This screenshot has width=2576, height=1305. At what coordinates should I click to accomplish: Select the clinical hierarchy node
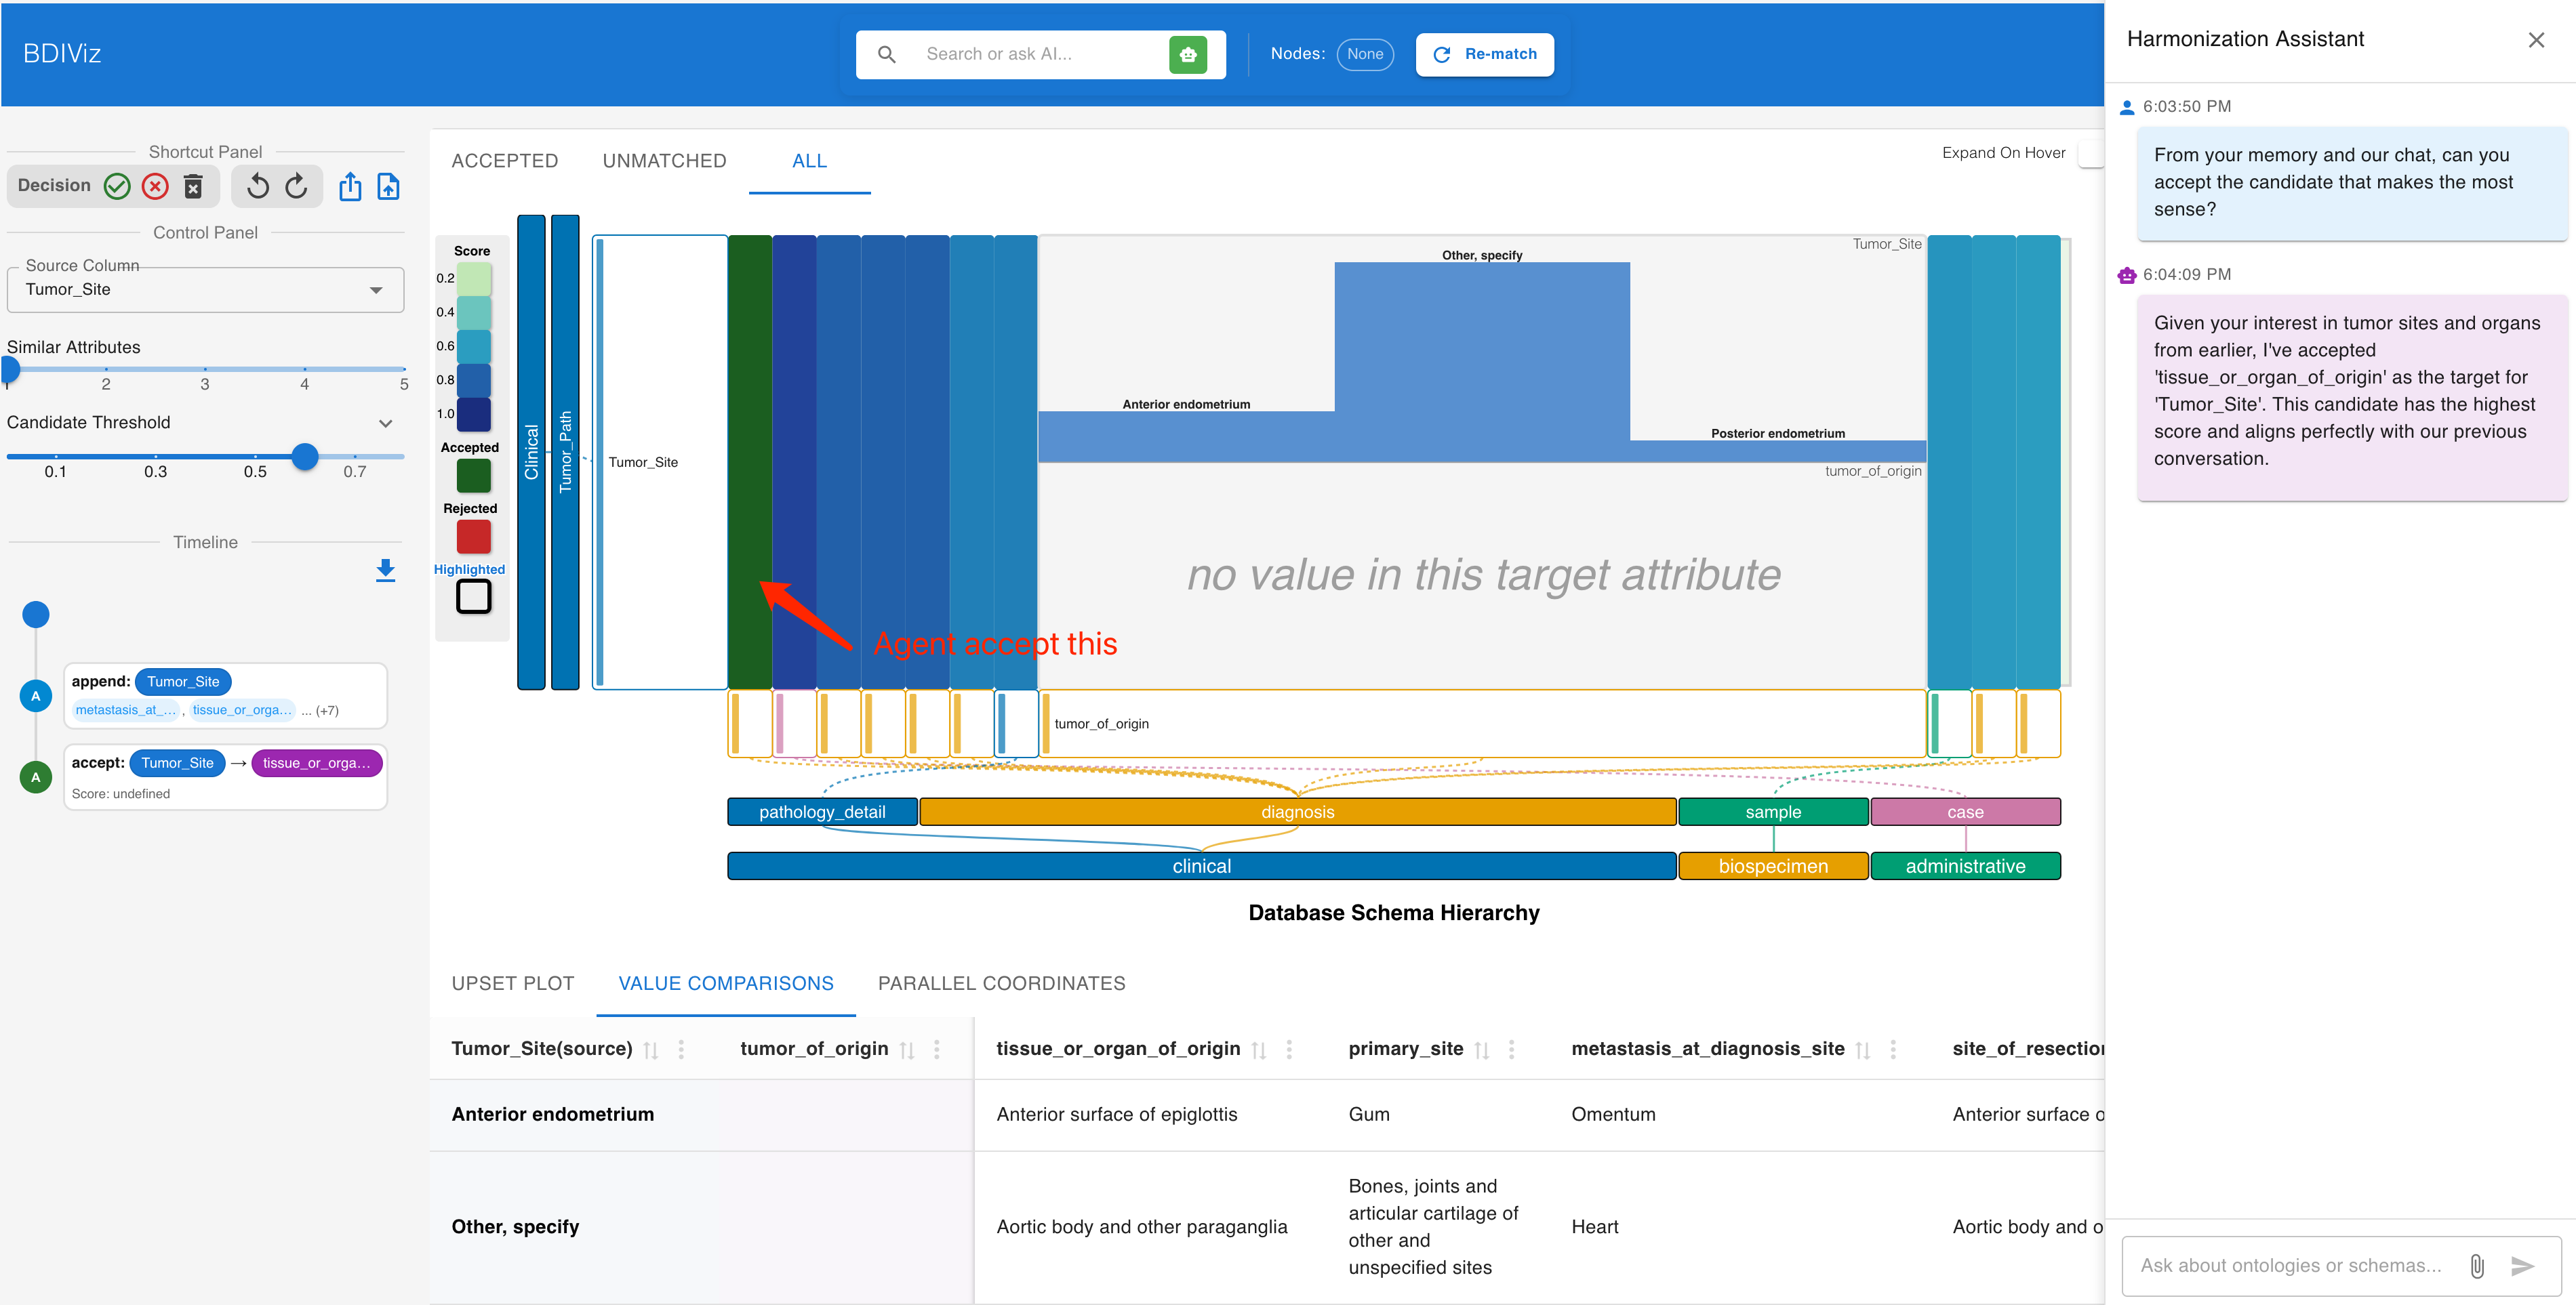click(1201, 865)
